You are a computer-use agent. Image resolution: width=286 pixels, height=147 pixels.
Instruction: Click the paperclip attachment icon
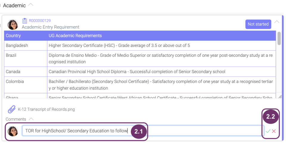click(12, 109)
